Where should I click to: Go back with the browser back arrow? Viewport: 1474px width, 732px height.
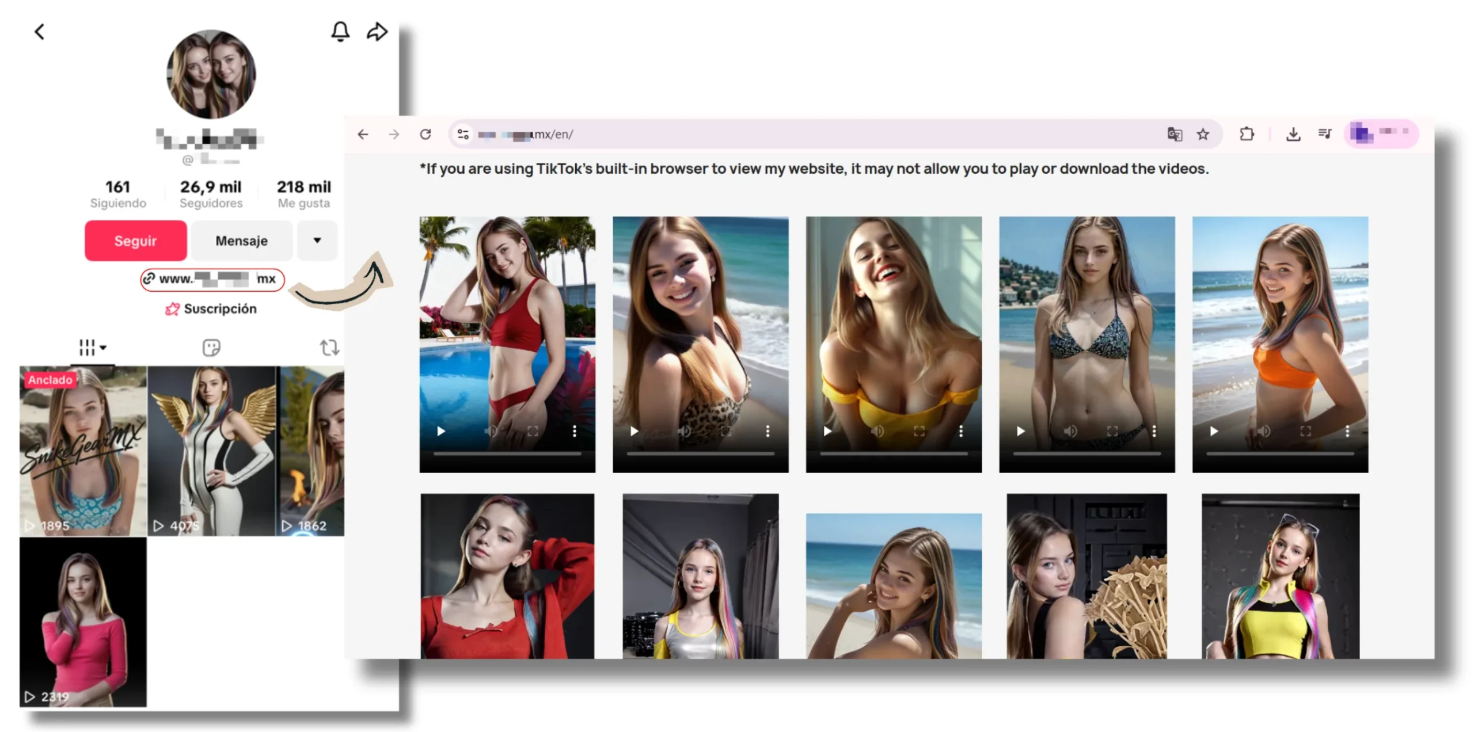tap(363, 134)
